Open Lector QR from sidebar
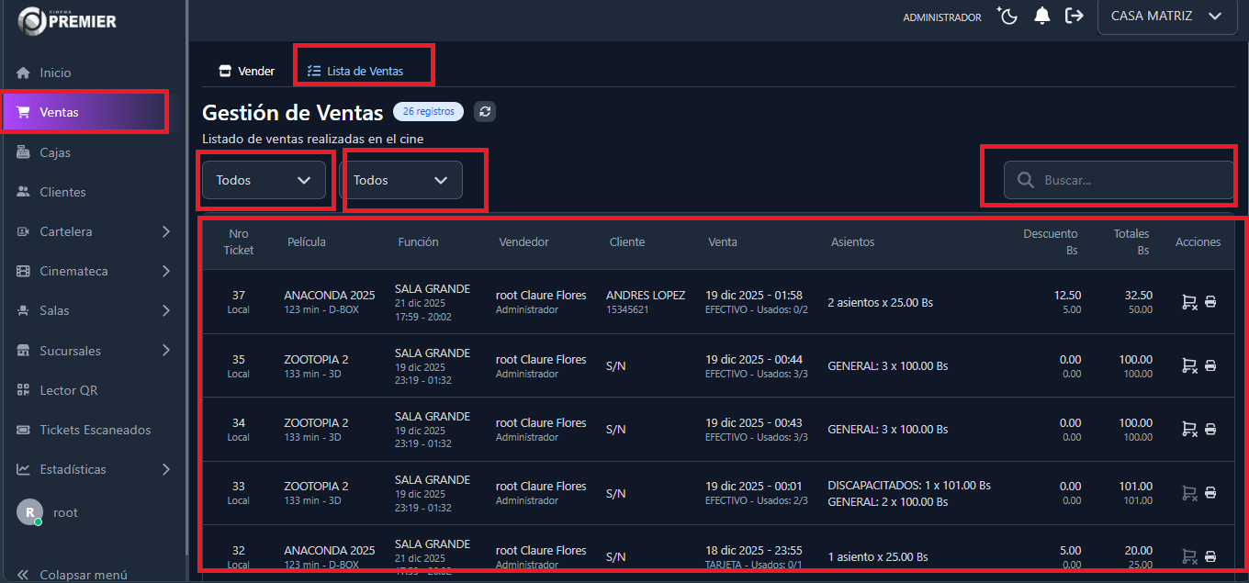1249x583 pixels. click(68, 390)
